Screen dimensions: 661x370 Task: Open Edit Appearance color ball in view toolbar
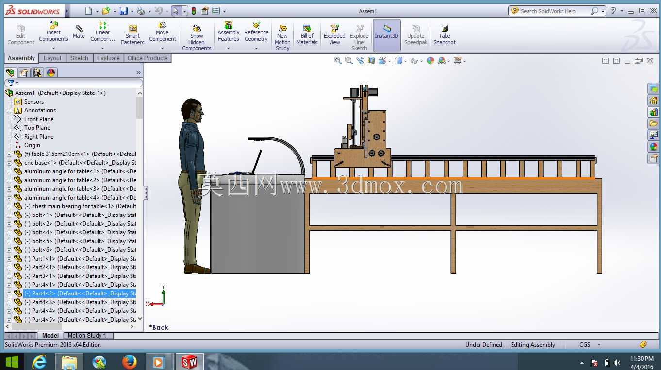430,61
